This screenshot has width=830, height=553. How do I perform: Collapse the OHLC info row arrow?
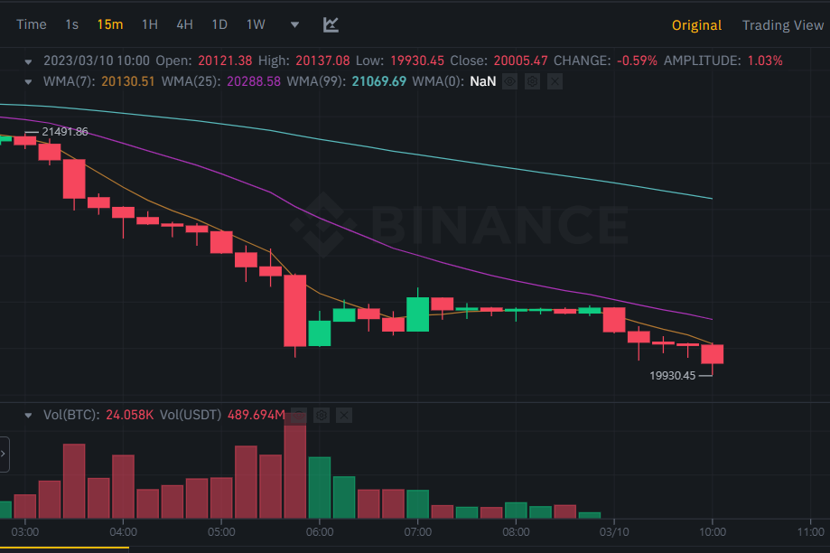pos(28,61)
